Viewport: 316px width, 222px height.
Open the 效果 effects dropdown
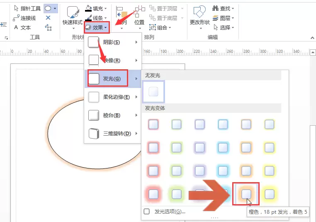click(x=97, y=27)
